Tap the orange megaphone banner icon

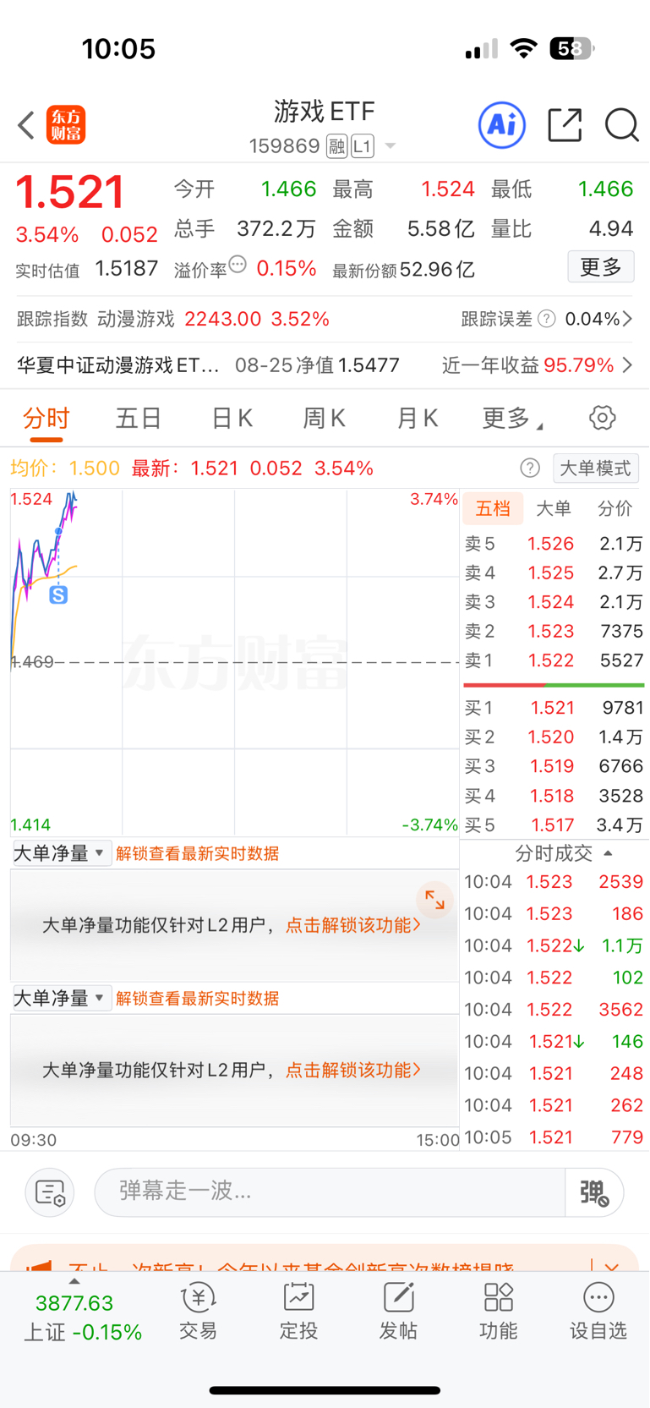(x=39, y=1266)
